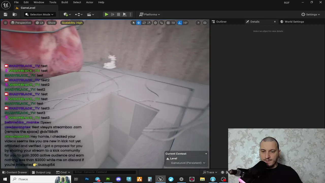
Task: Open the Selection Mode dropdown
Action: 39,14
